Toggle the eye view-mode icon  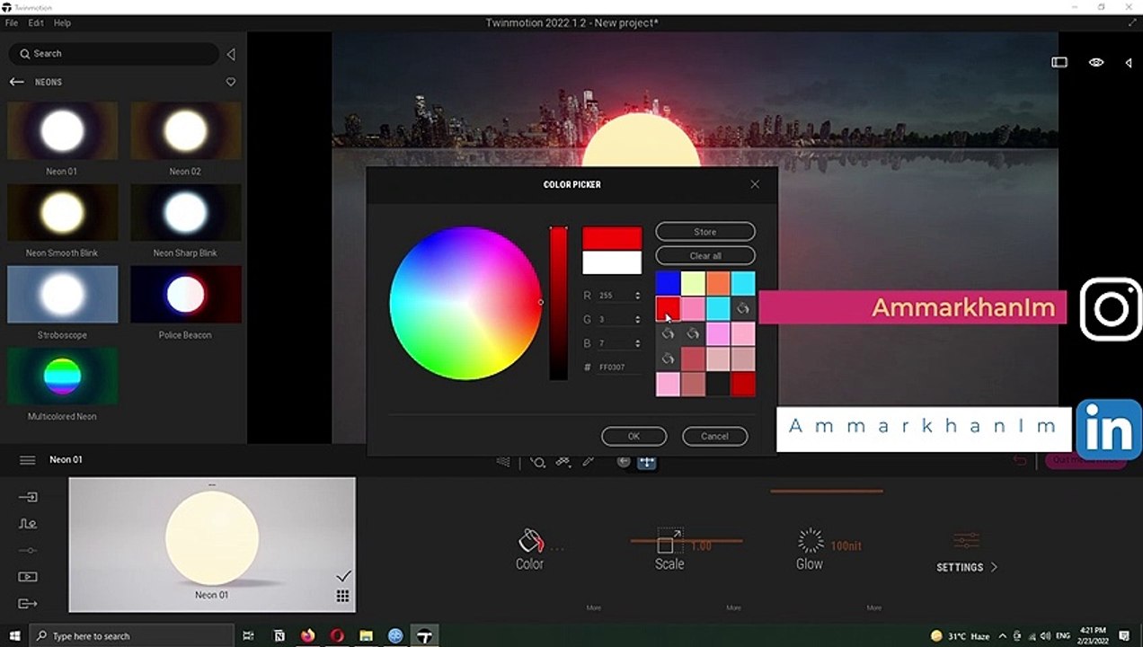(1096, 62)
